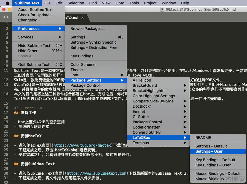Click the previous tab arrow
247x184 pixels.
tap(4, 17)
